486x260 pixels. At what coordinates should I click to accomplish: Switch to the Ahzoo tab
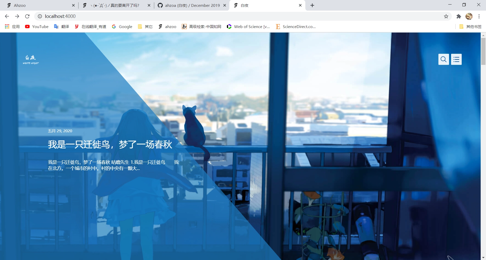pos(38,5)
